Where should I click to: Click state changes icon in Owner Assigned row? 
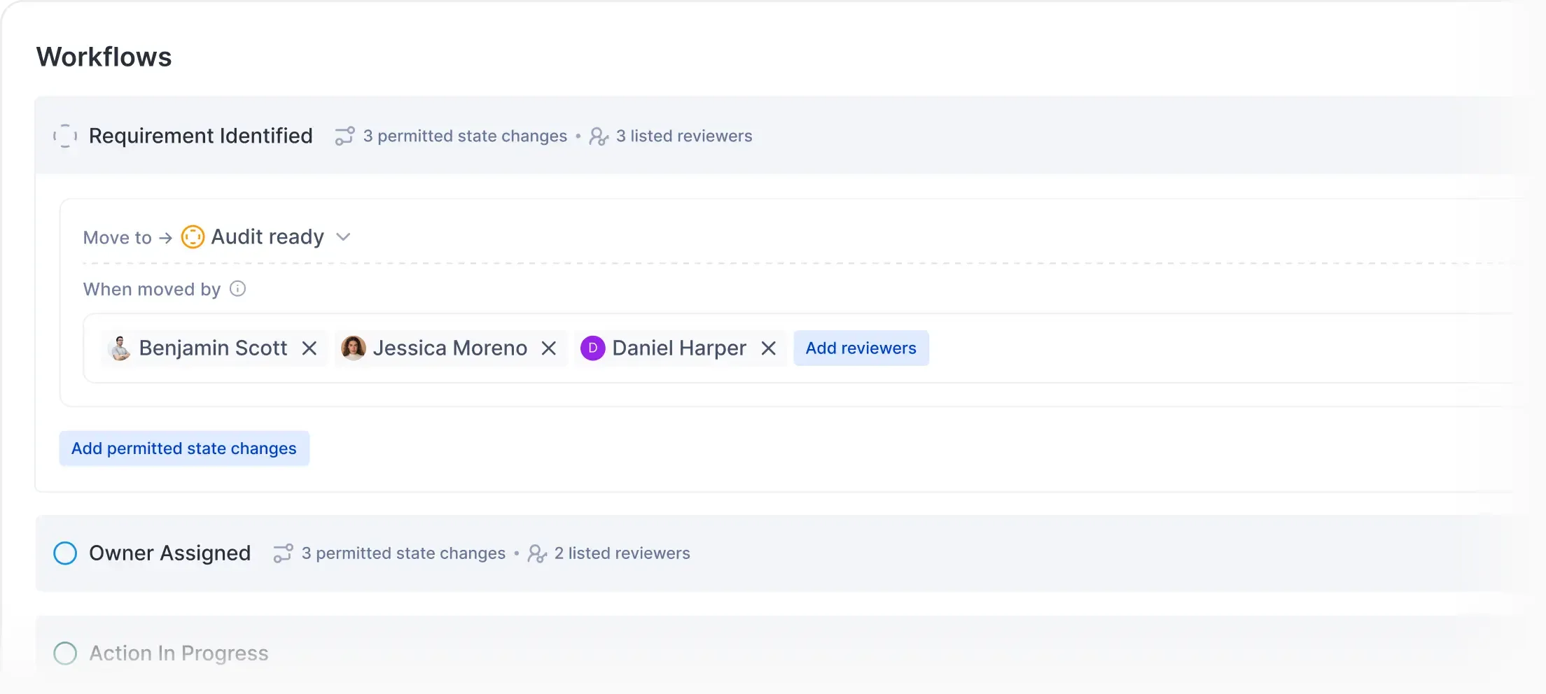[283, 553]
